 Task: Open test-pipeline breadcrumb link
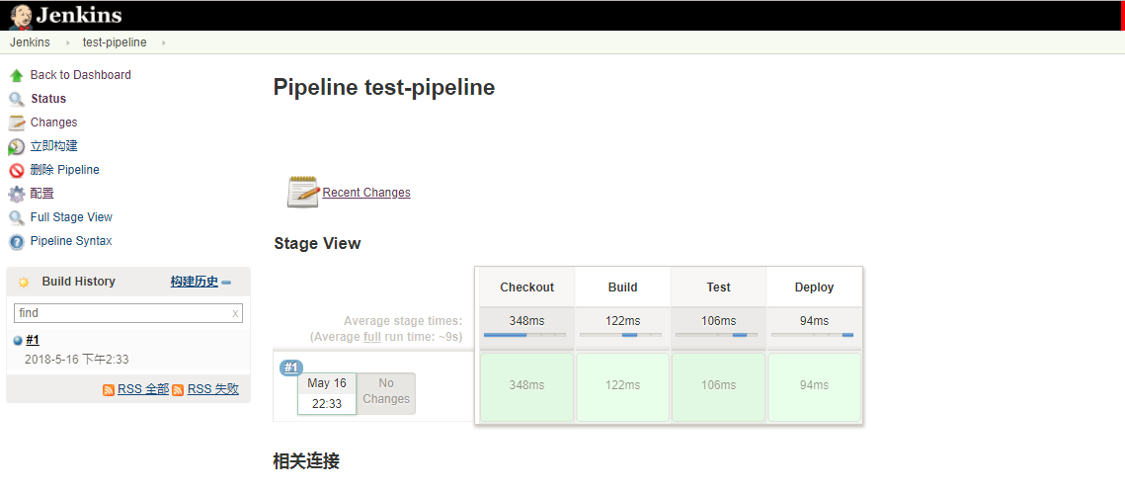point(115,42)
